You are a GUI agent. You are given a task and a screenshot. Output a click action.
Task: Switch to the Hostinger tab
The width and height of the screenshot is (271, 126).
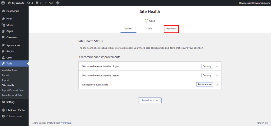pyautogui.click(x=171, y=29)
